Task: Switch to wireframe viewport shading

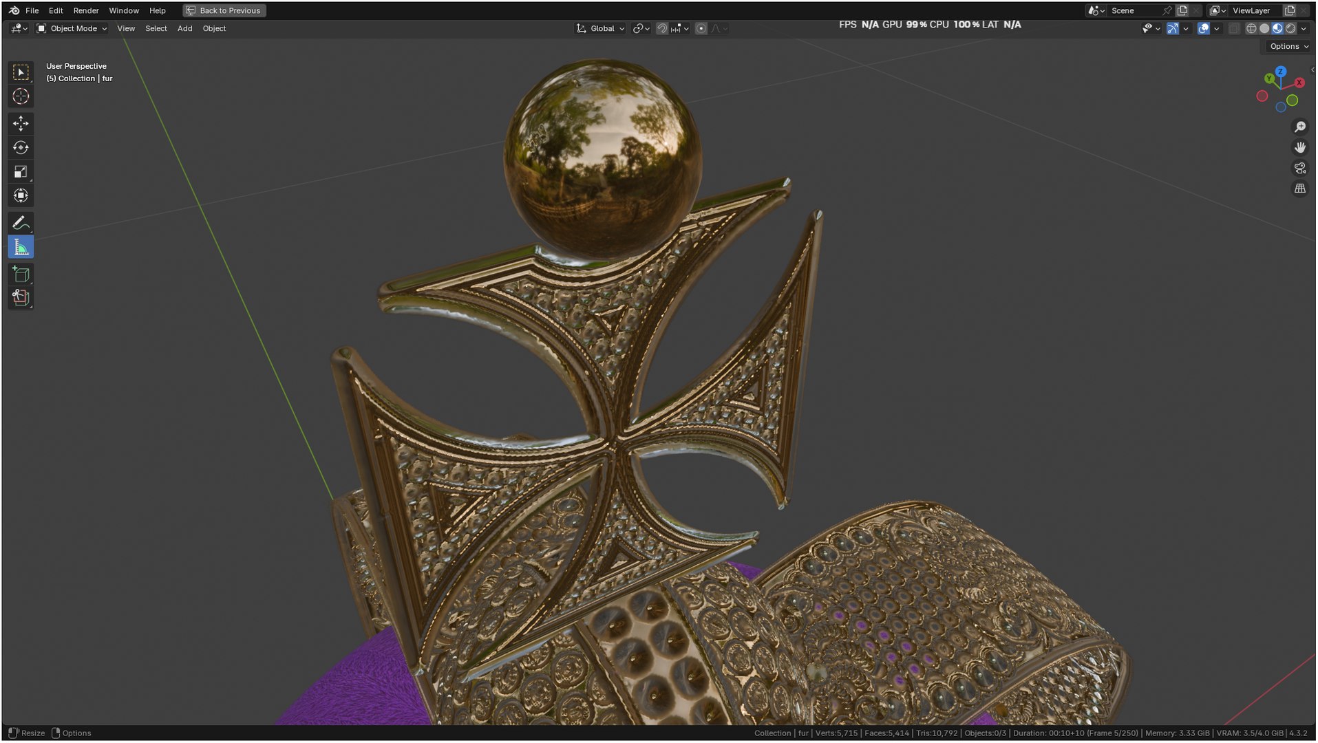Action: point(1251,28)
